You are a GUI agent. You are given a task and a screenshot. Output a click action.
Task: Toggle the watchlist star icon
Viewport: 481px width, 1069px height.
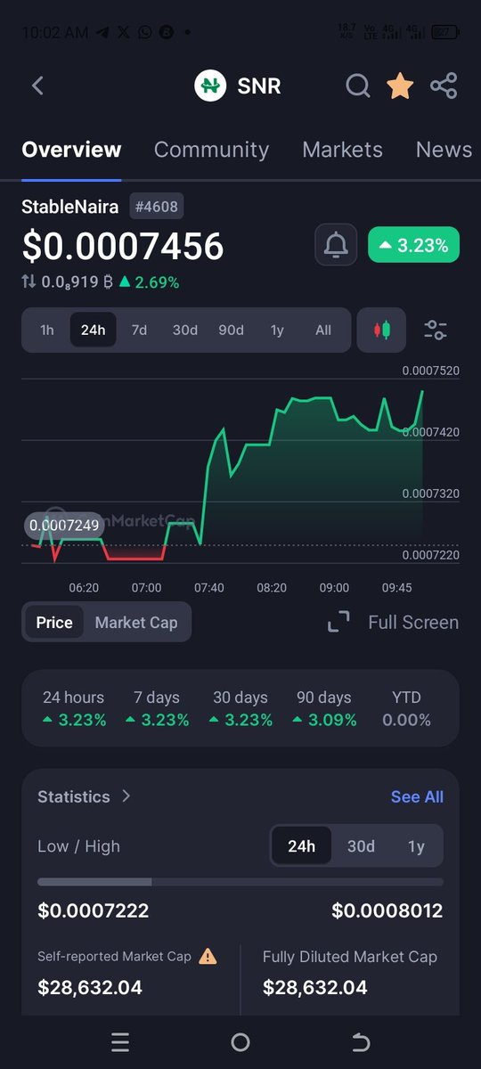[400, 86]
